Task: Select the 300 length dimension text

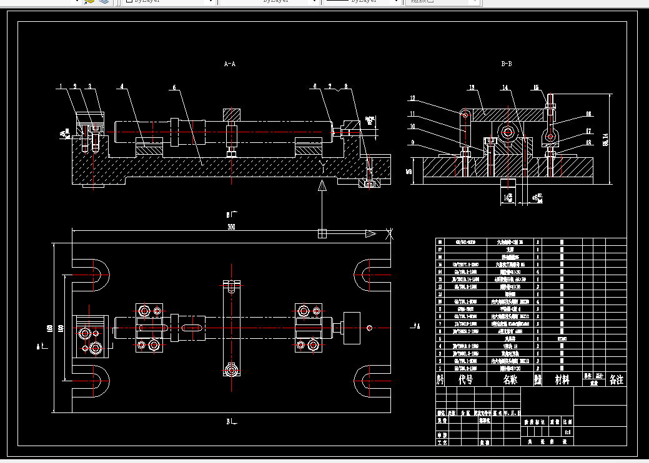Action: [231, 227]
